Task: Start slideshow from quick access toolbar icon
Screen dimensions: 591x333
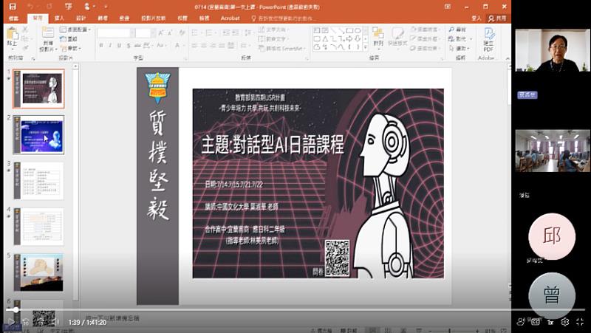Action: [68, 7]
